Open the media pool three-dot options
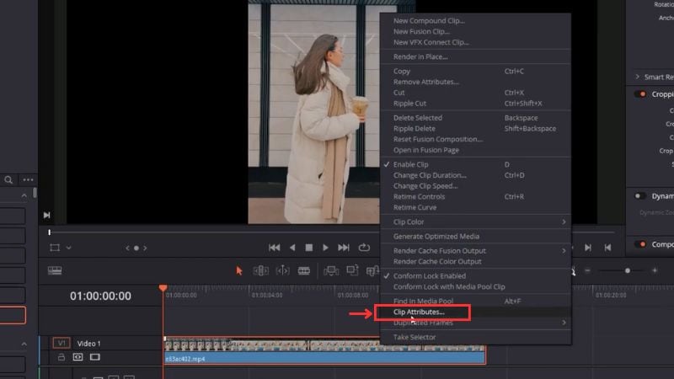The height and width of the screenshot is (379, 674). click(28, 179)
